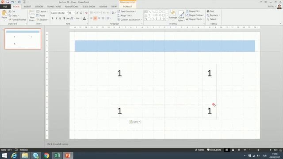283x159 pixels.
Task: Open the font size dropdown
Action: tap(74, 13)
